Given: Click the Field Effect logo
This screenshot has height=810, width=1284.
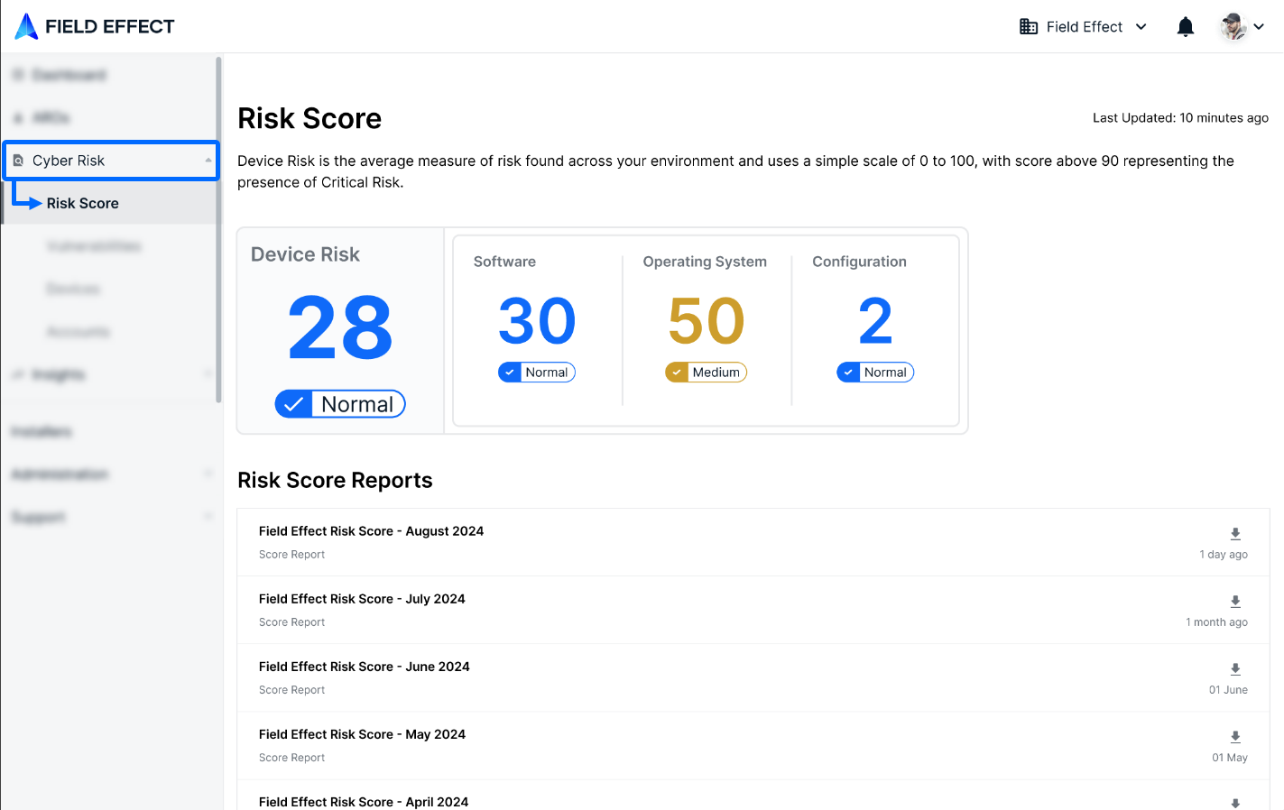Looking at the screenshot, I should (95, 26).
